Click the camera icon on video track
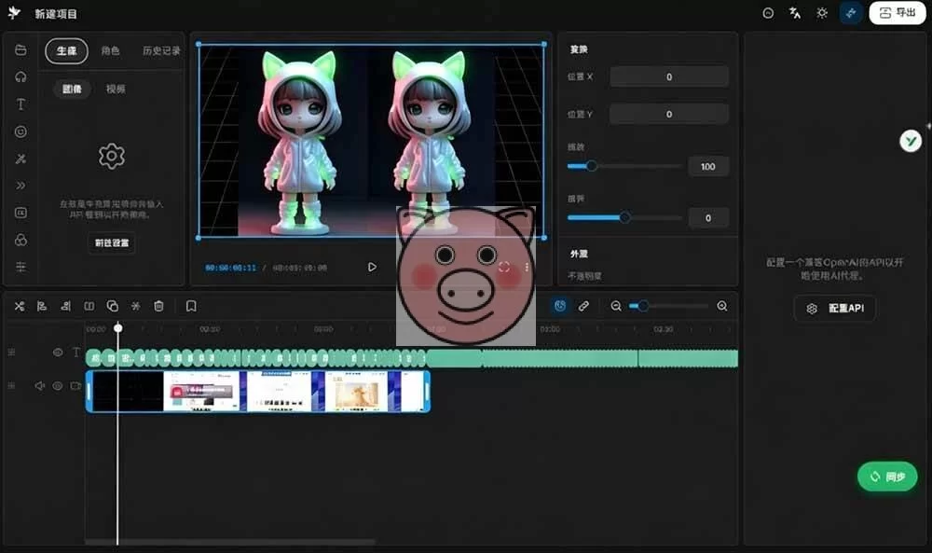Viewport: 932px width, 553px height. click(x=75, y=386)
